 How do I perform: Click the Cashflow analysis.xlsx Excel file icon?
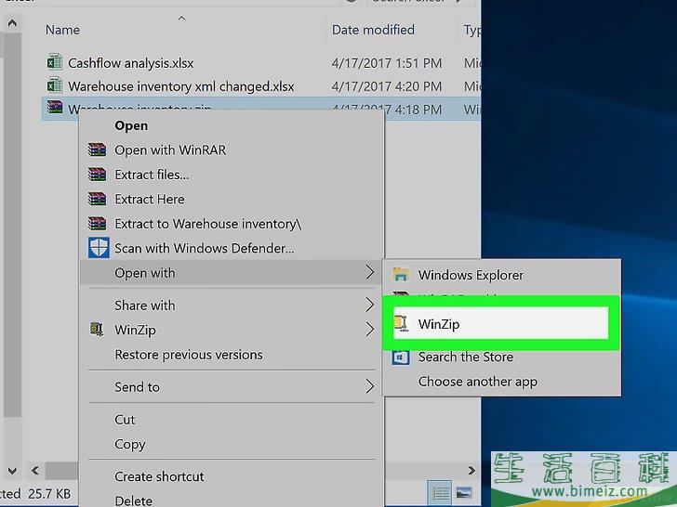[x=54, y=63]
